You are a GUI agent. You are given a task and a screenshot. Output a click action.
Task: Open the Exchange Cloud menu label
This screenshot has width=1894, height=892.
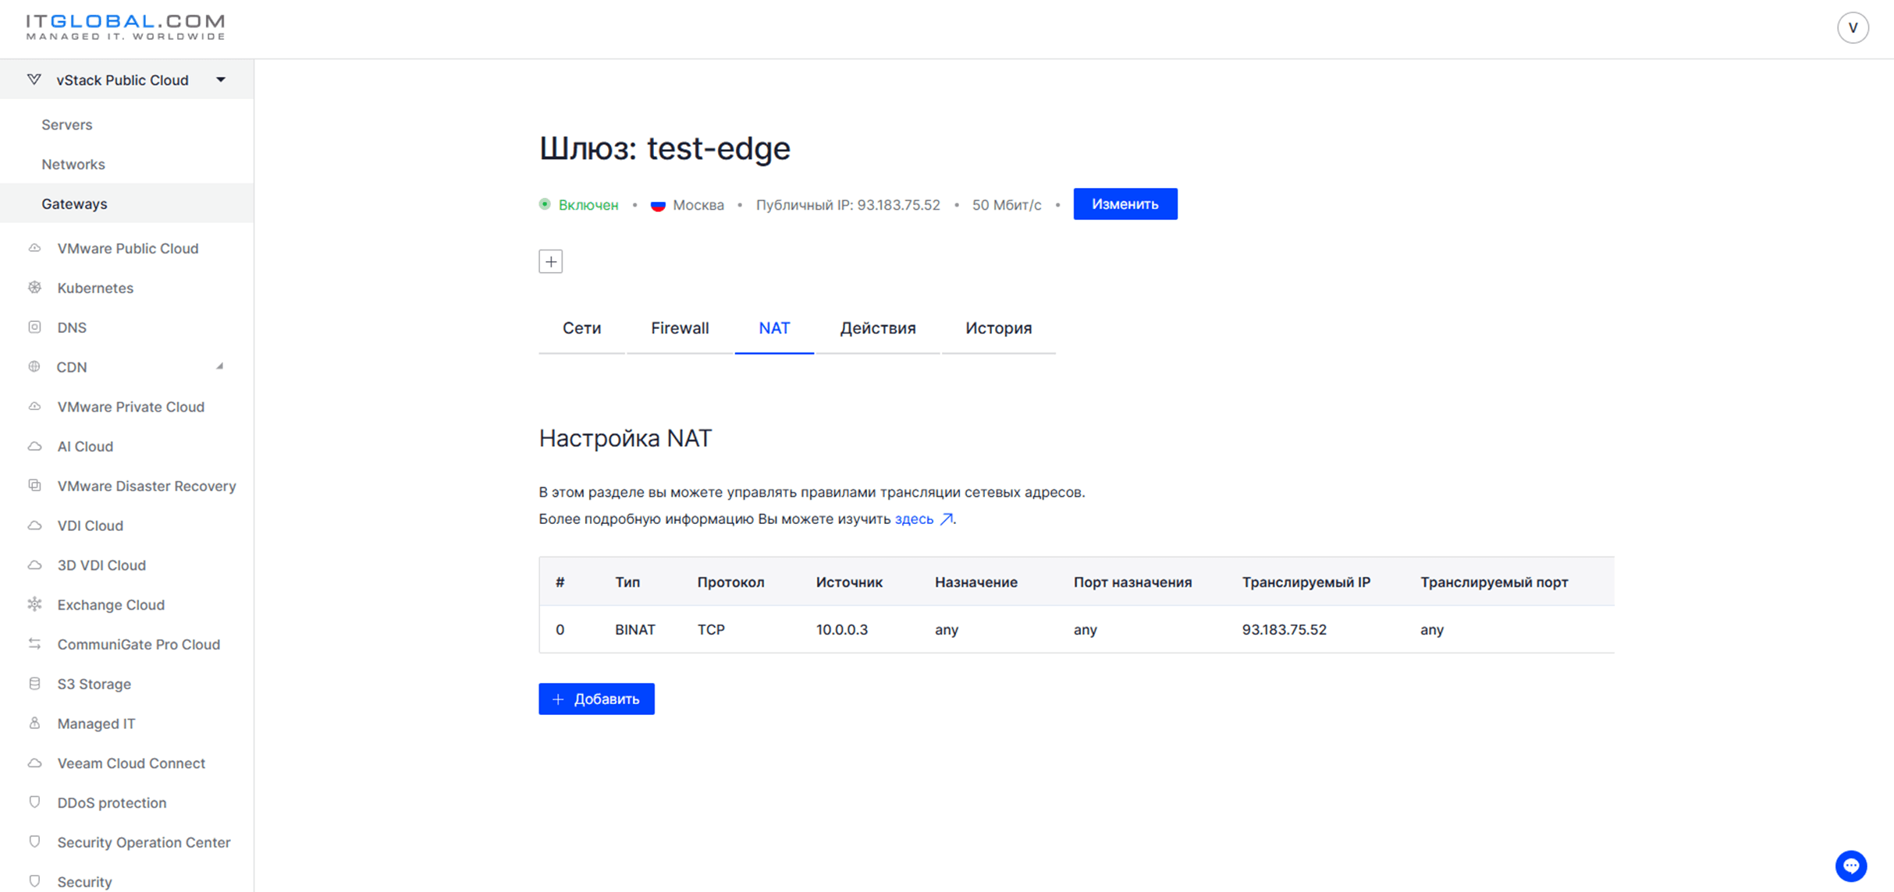pos(111,604)
